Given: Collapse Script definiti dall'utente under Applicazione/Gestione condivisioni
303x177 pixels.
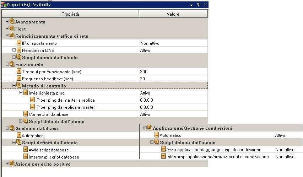Looking at the screenshot, I should (x=152, y=142).
